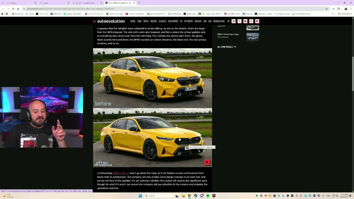The width and height of the screenshot is (354, 199).
Task: Open File Explorer from the taskbar
Action: pyautogui.click(x=183, y=196)
